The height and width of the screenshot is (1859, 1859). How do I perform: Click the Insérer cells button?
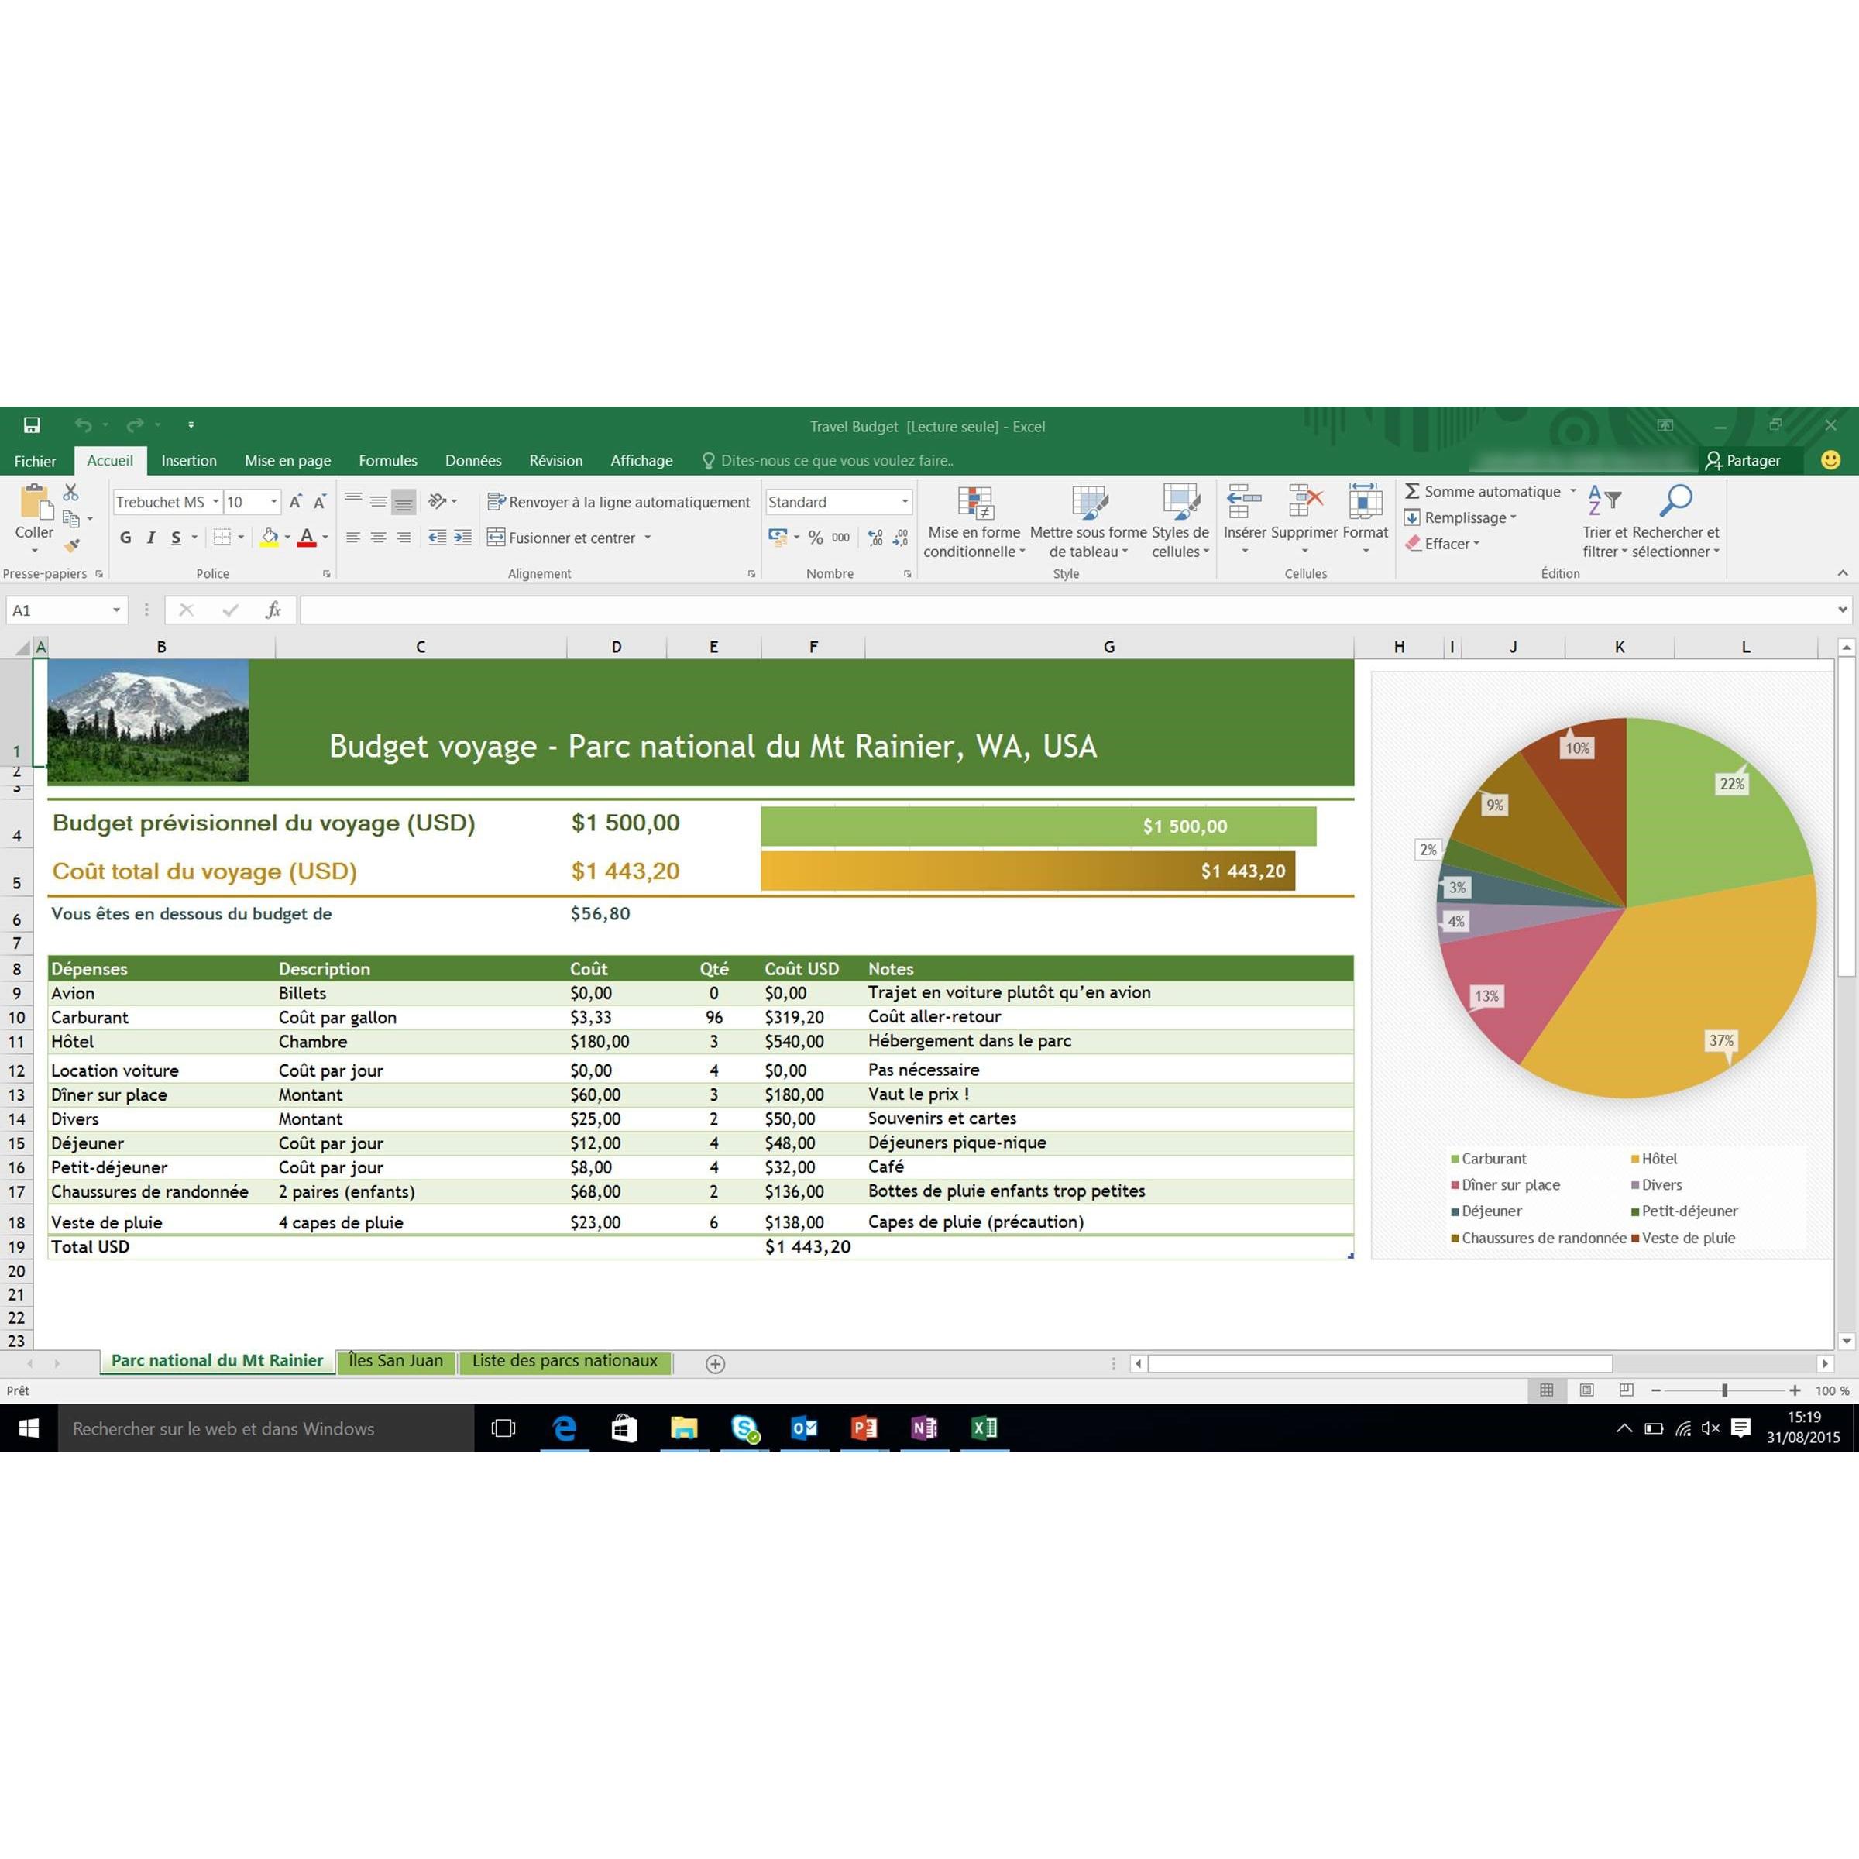tap(1244, 521)
